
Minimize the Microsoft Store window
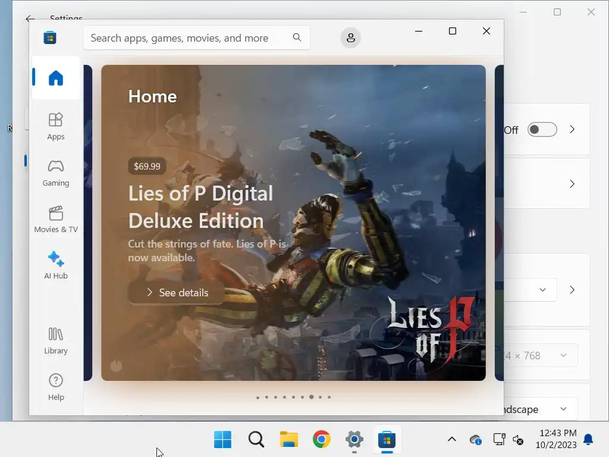419,31
